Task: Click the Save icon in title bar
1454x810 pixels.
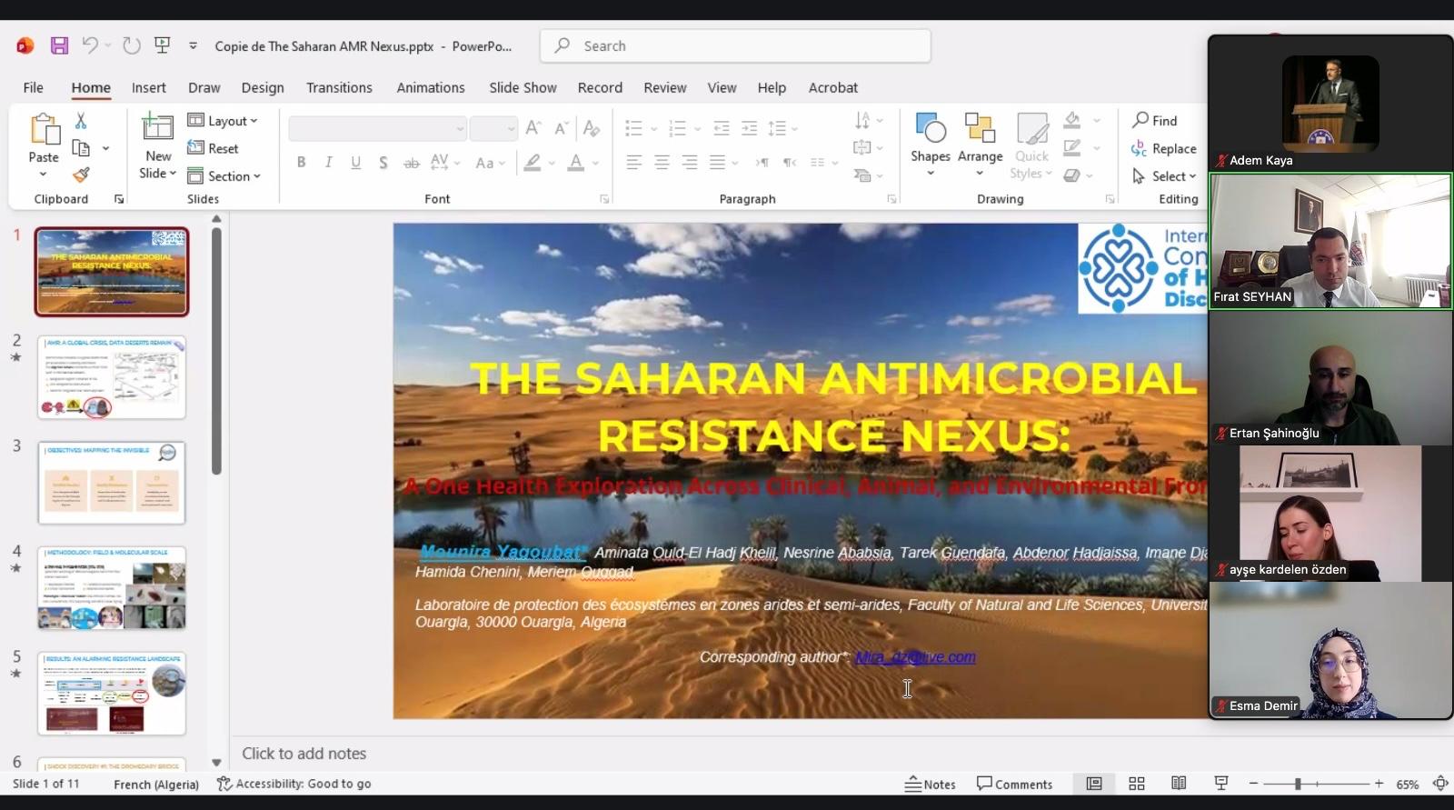Action: 59,45
